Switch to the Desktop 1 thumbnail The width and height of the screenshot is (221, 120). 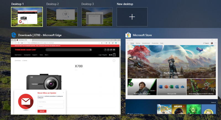pyautogui.click(x=27, y=17)
